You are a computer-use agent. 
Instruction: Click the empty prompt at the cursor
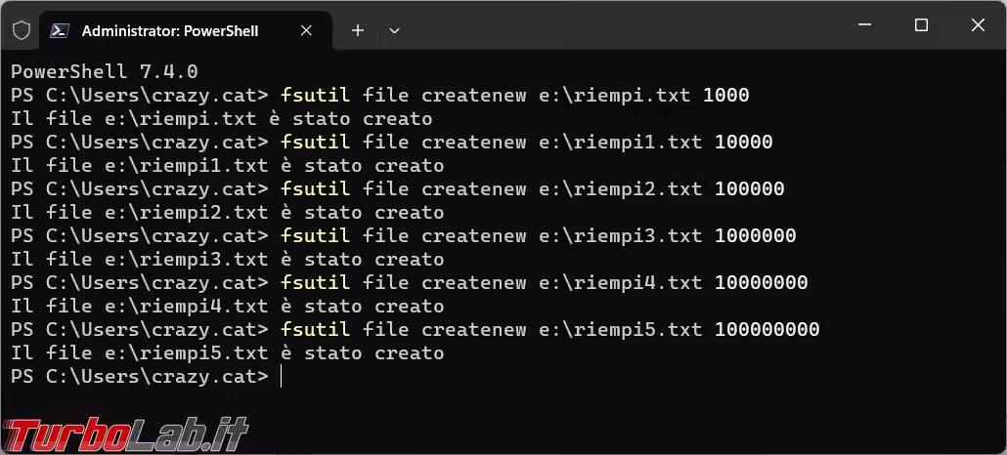(x=282, y=377)
